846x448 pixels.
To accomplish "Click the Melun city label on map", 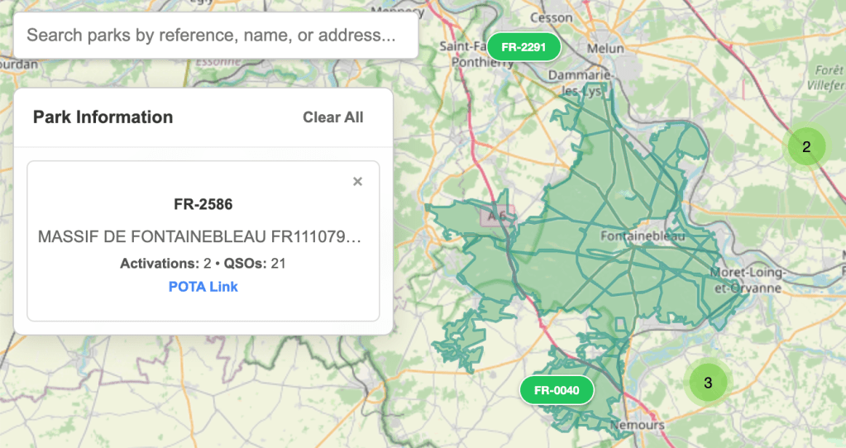I will (605, 49).
